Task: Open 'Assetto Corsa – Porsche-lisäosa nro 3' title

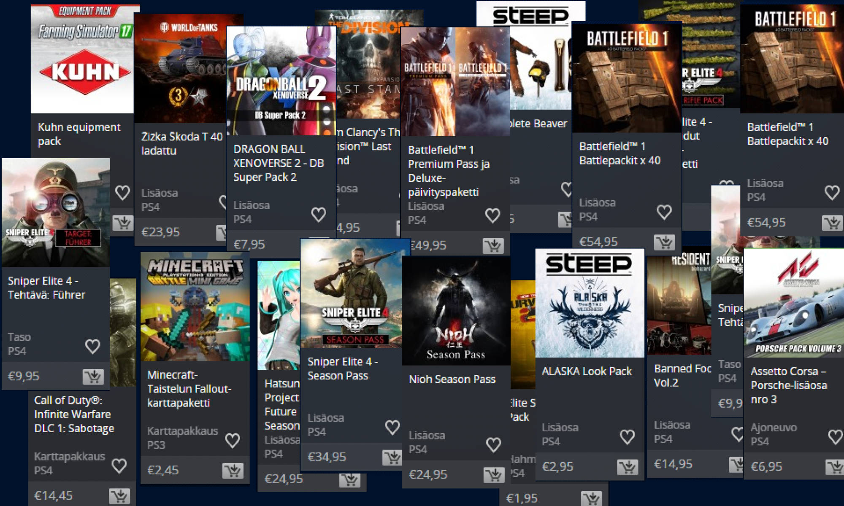Action: pyautogui.click(x=789, y=385)
